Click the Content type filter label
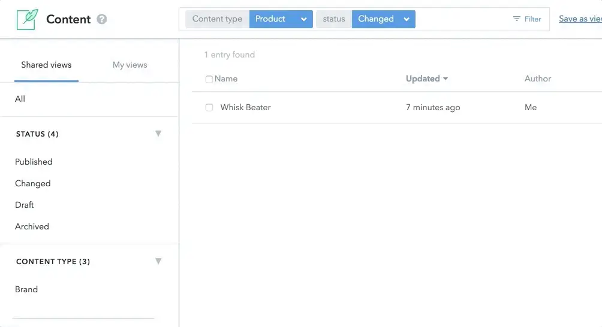The width and height of the screenshot is (602, 327). pyautogui.click(x=217, y=19)
